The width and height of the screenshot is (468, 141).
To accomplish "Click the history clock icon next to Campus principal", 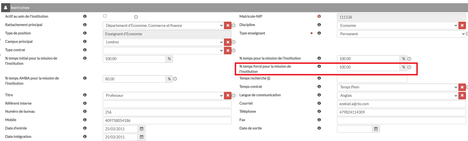I will [234, 42].
